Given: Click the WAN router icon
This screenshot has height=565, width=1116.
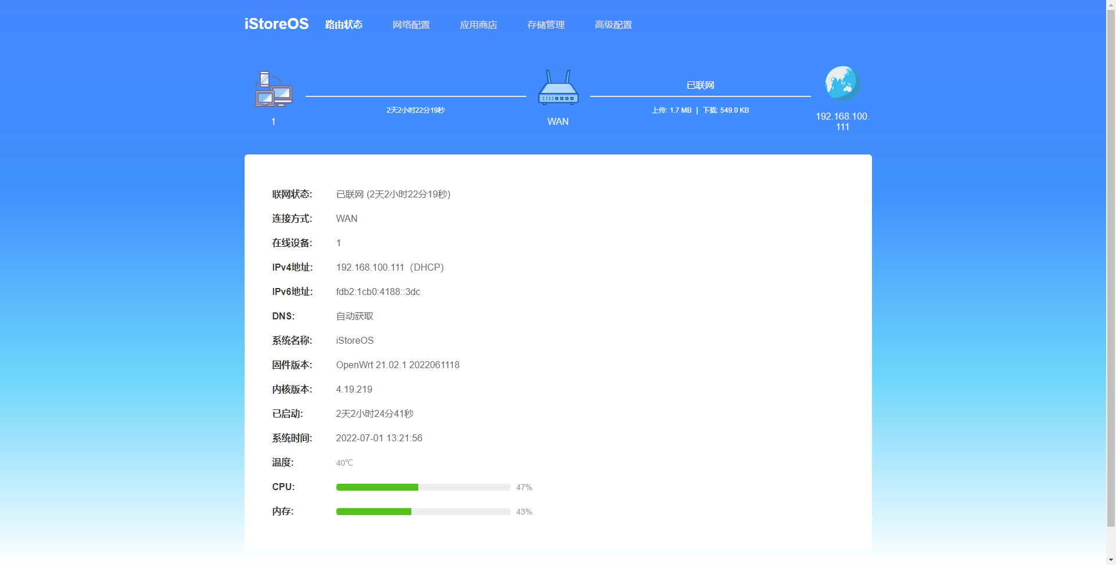Looking at the screenshot, I should (x=558, y=87).
